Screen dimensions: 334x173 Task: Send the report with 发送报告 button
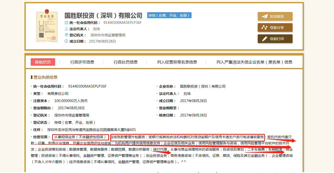[275, 16]
